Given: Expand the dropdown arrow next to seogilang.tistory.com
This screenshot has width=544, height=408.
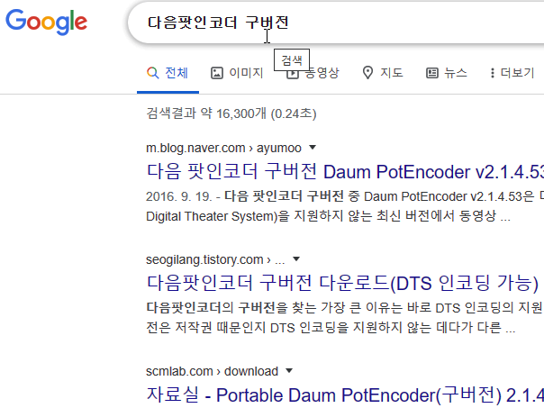Looking at the screenshot, I should [296, 258].
